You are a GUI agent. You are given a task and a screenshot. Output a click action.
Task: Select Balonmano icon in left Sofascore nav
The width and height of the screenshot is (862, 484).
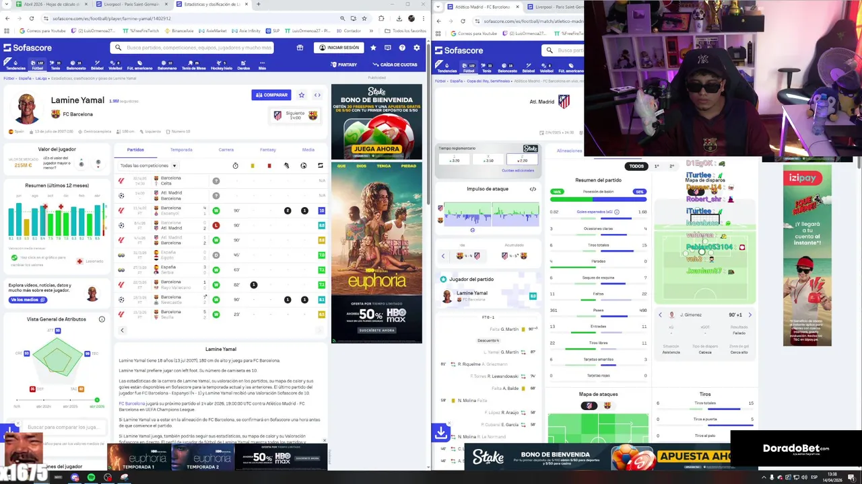(x=167, y=65)
